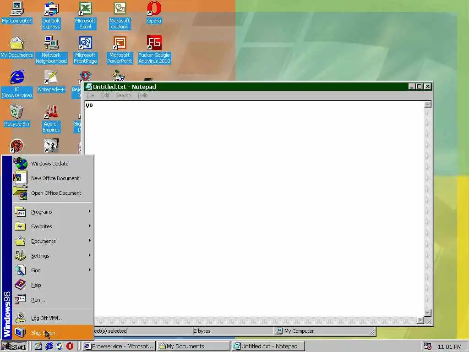Open Help from the Start menu
Viewport: 469px width, 352px height.
click(x=53, y=285)
